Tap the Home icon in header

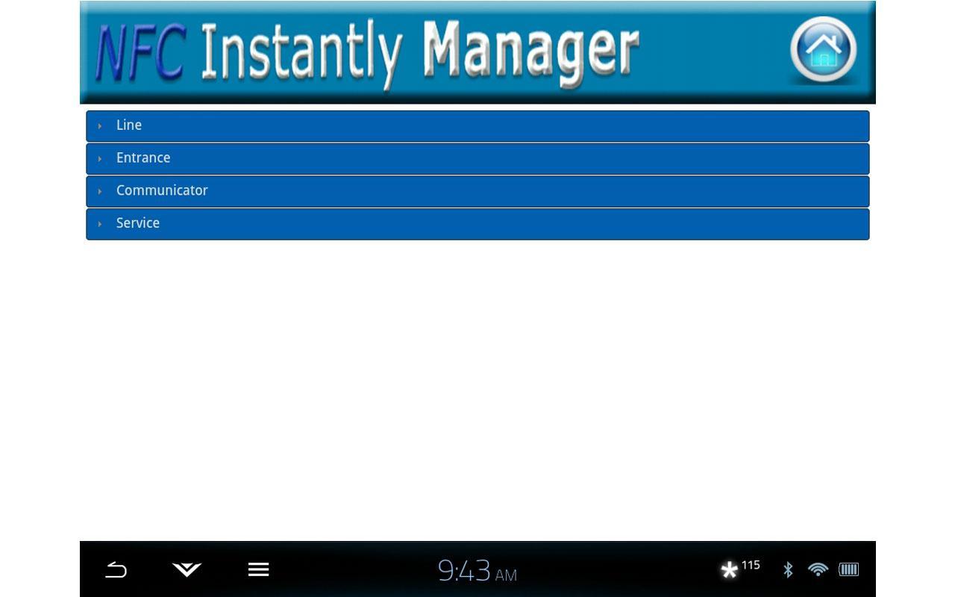point(823,50)
